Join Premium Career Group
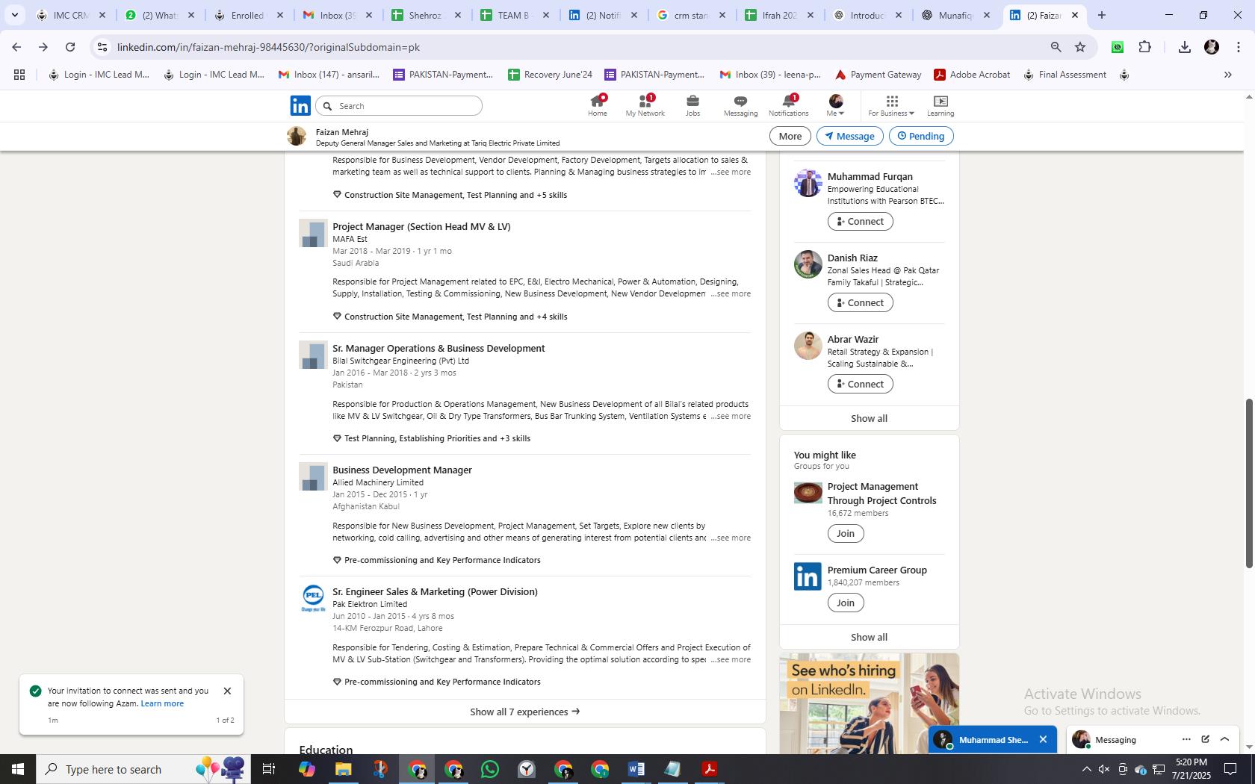 (846, 603)
